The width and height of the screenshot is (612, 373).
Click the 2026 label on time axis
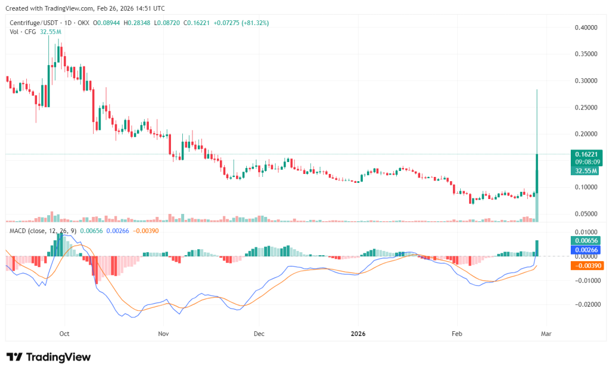point(359,334)
